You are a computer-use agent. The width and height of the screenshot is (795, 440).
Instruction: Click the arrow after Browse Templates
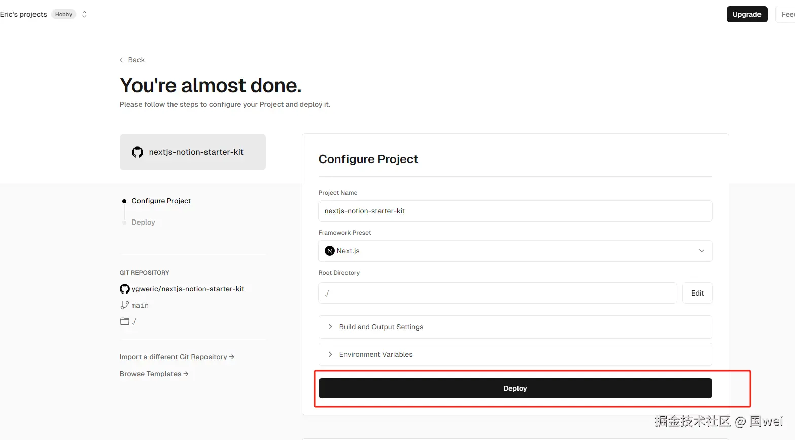pos(186,374)
